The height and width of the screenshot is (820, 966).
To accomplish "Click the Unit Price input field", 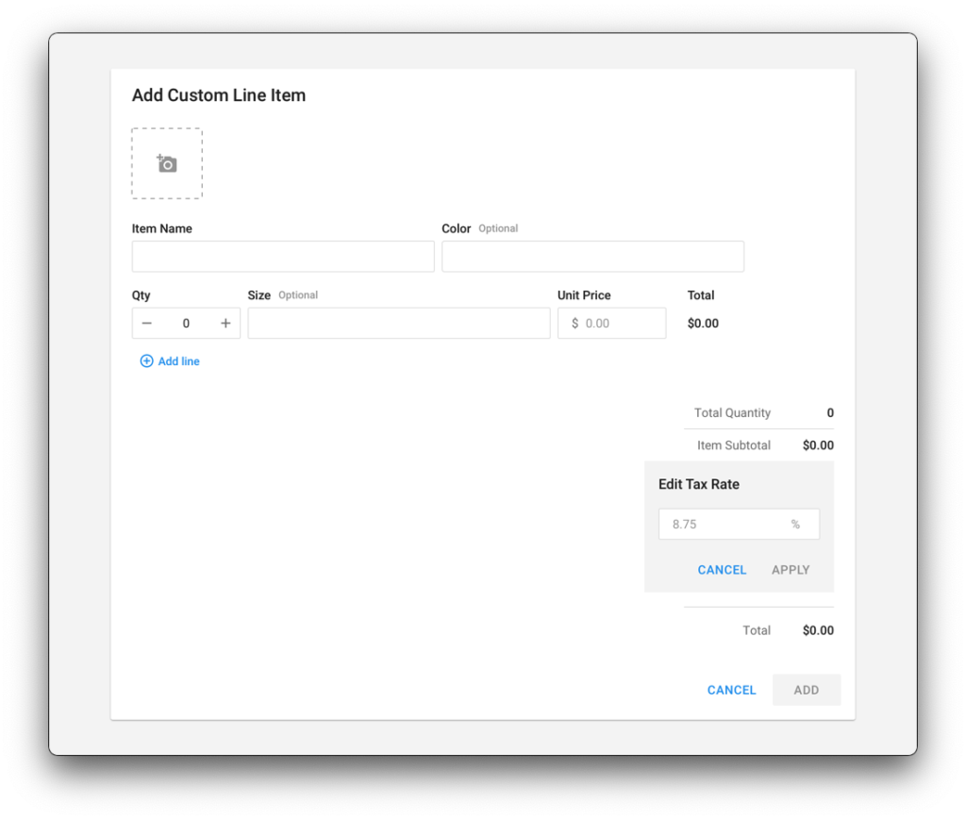I will 611,324.
